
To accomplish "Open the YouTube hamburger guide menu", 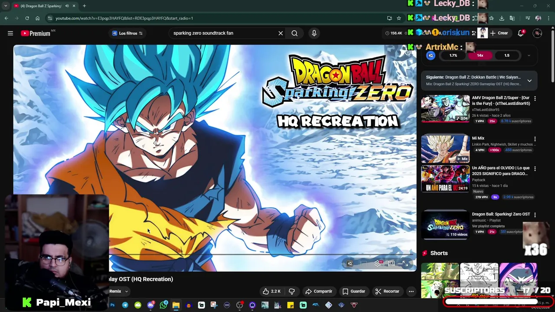I will (x=10, y=33).
